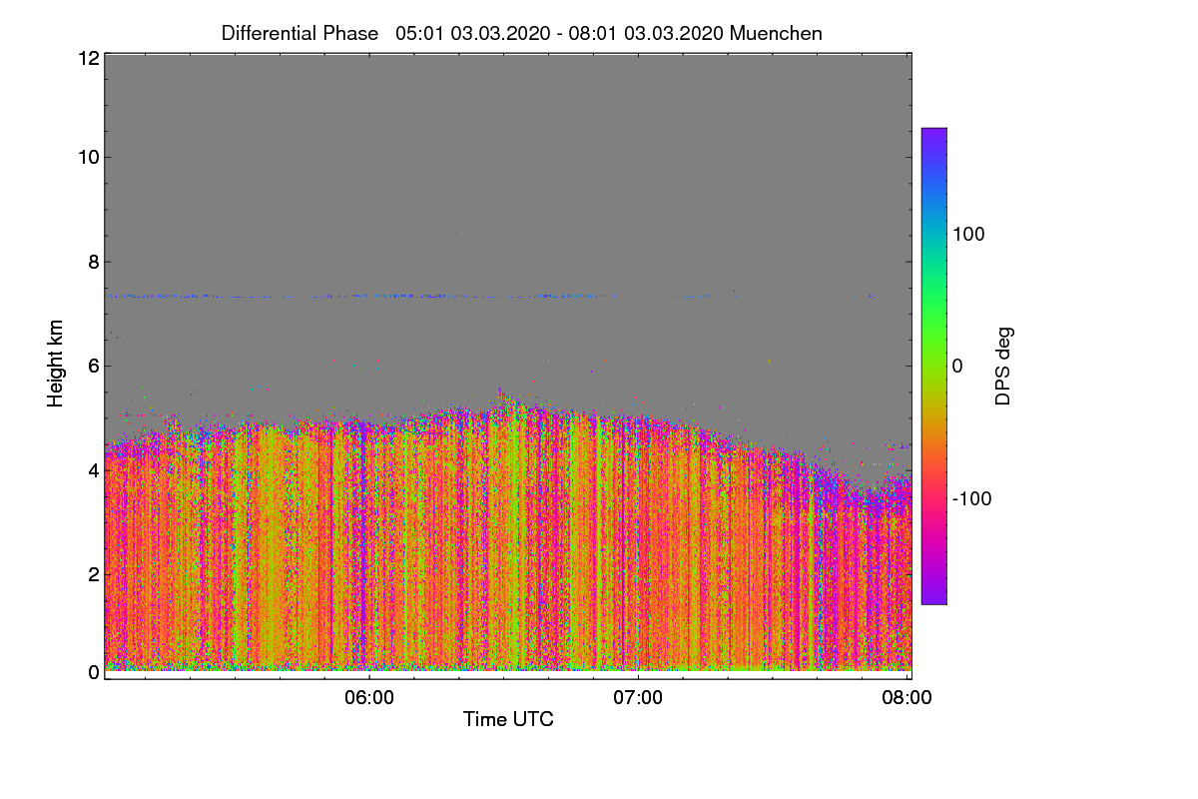
Task: Click the 'DPS deg' colorbar label
Action: click(1003, 366)
